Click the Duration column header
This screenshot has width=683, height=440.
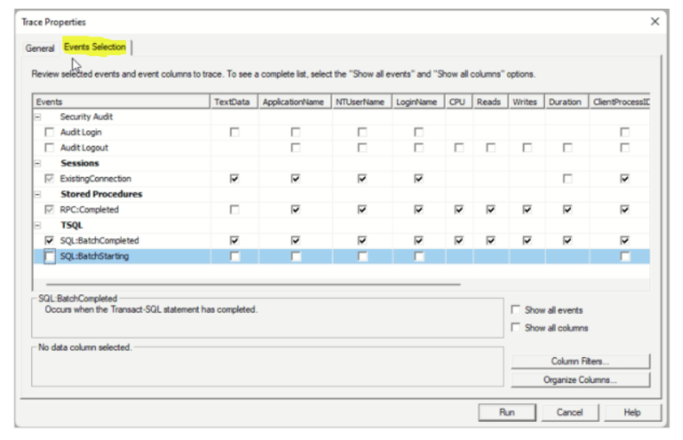click(565, 102)
